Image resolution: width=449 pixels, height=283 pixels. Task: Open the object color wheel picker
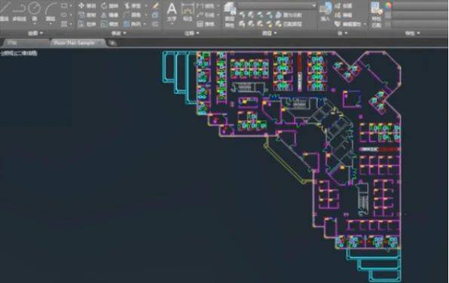tap(388, 6)
